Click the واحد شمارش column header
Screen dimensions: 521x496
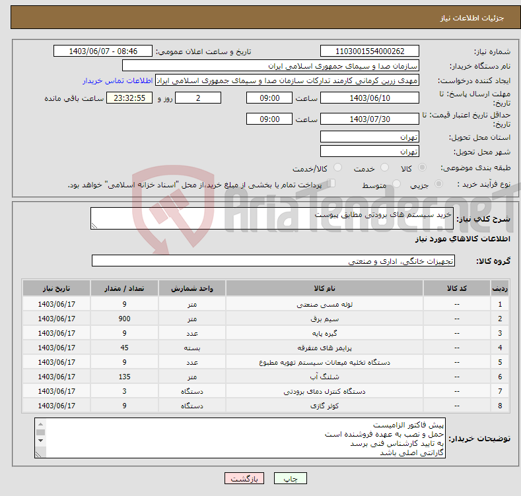point(192,288)
